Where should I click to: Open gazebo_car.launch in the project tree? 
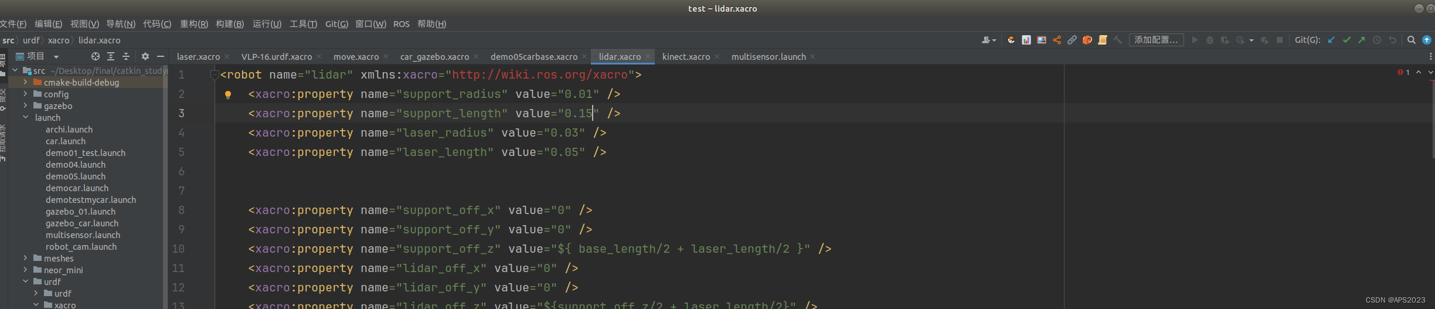[82, 223]
